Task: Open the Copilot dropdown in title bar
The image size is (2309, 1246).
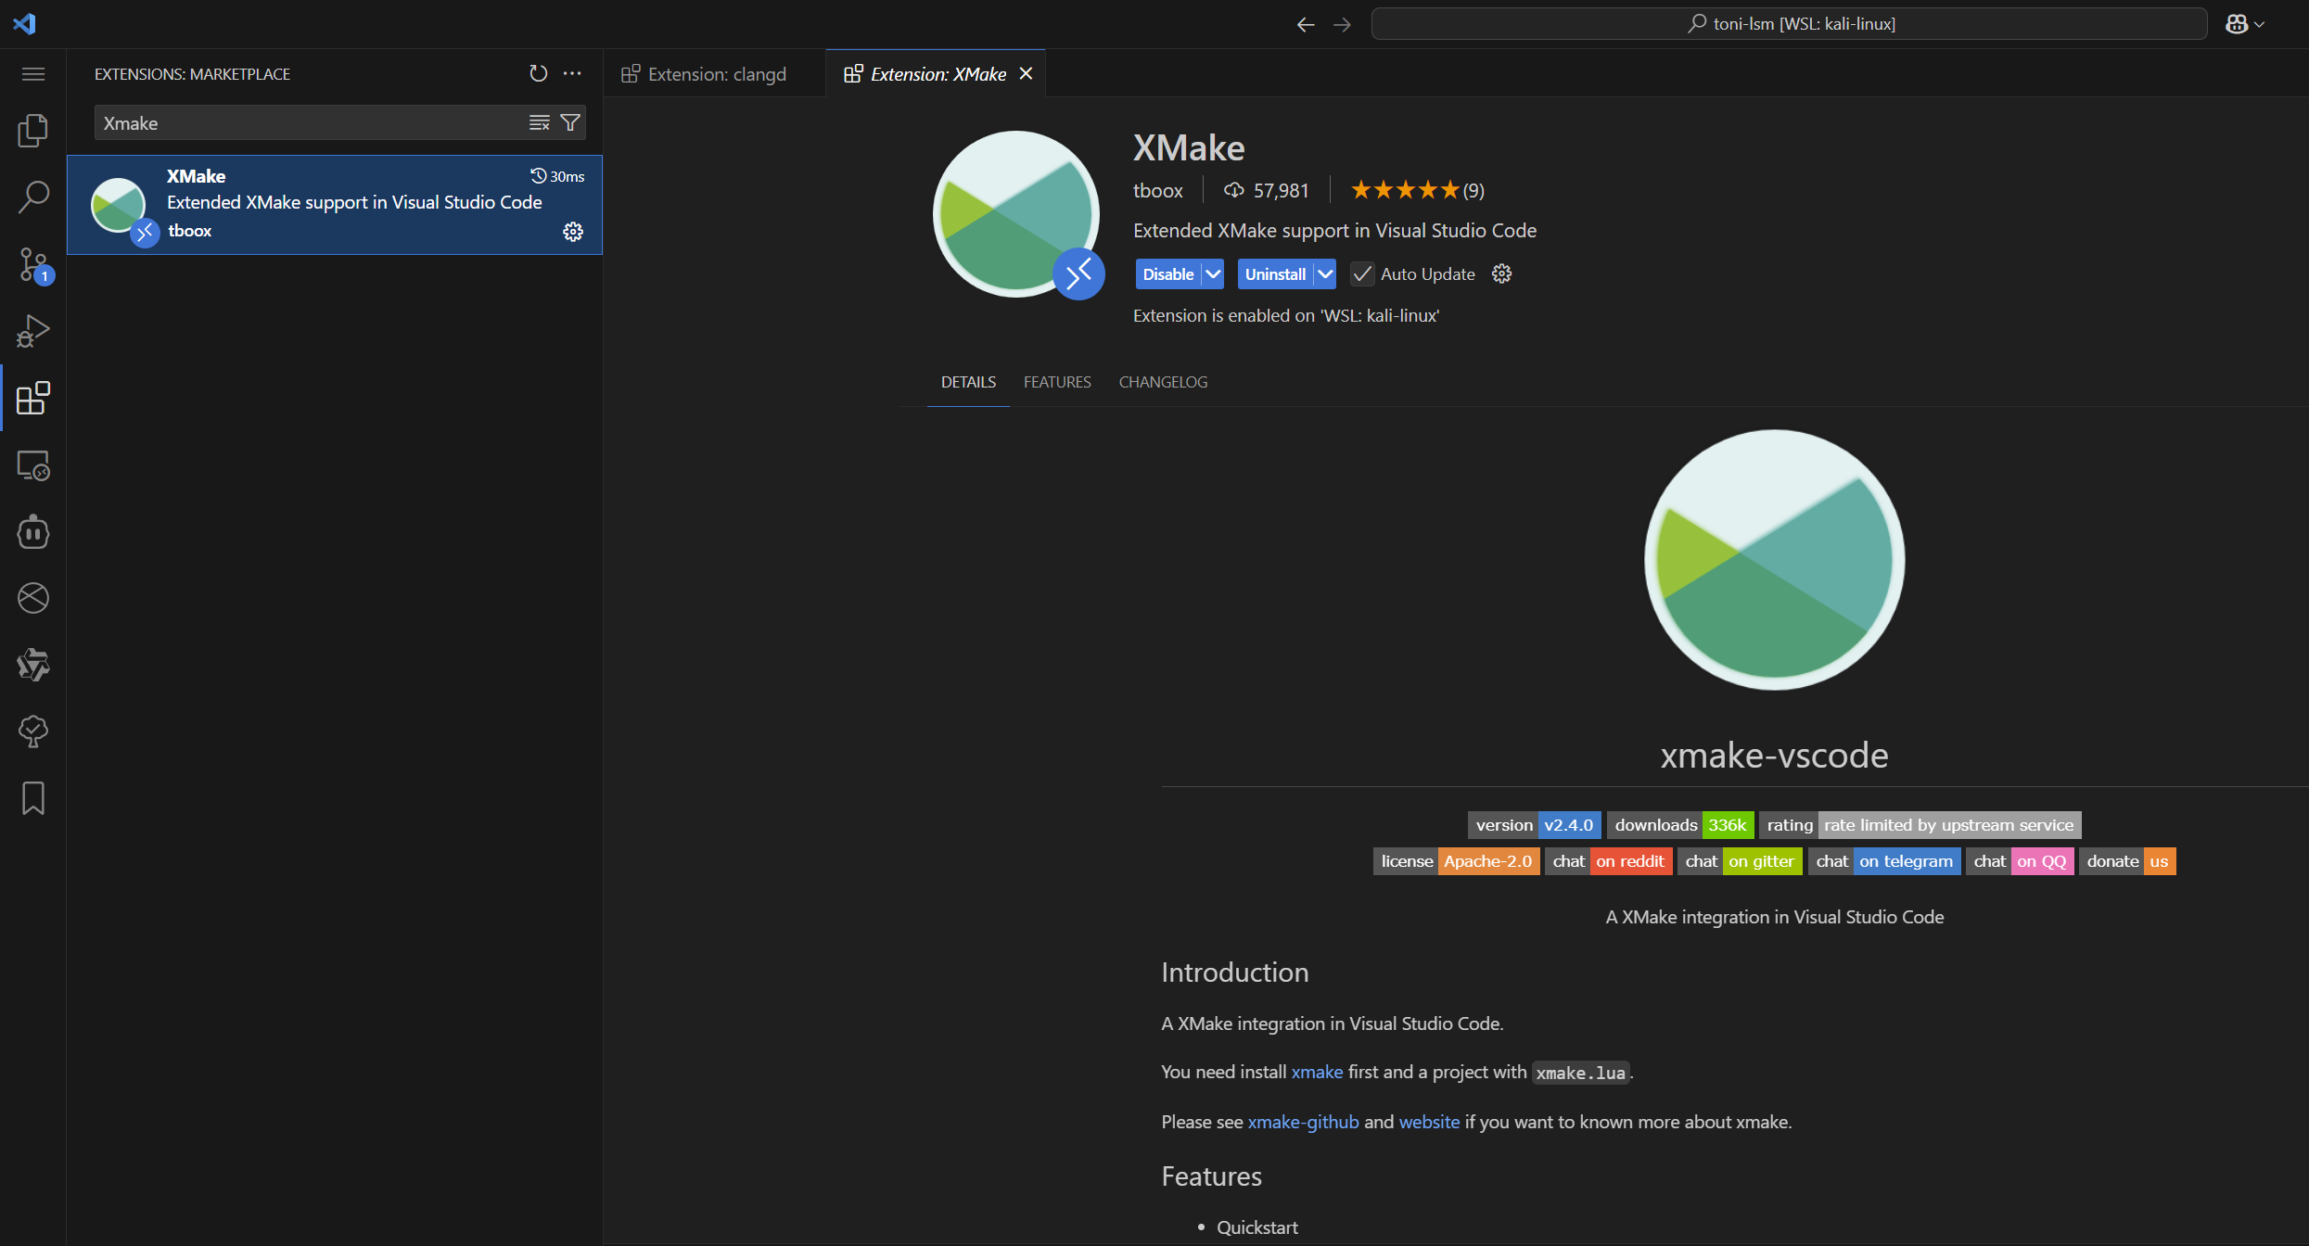Action: pos(2245,24)
